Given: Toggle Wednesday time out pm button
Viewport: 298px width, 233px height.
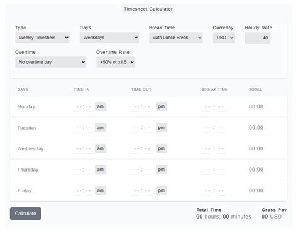Looking at the screenshot, I should click(x=162, y=148).
